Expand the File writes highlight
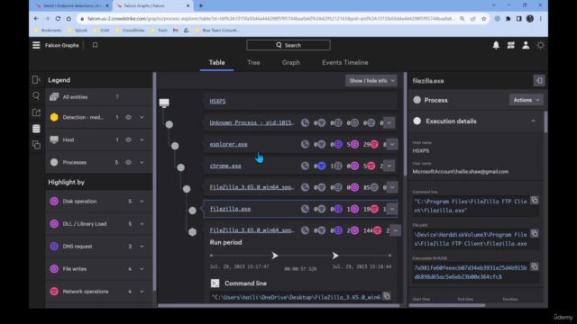This screenshot has height=324, width=577. point(142,269)
